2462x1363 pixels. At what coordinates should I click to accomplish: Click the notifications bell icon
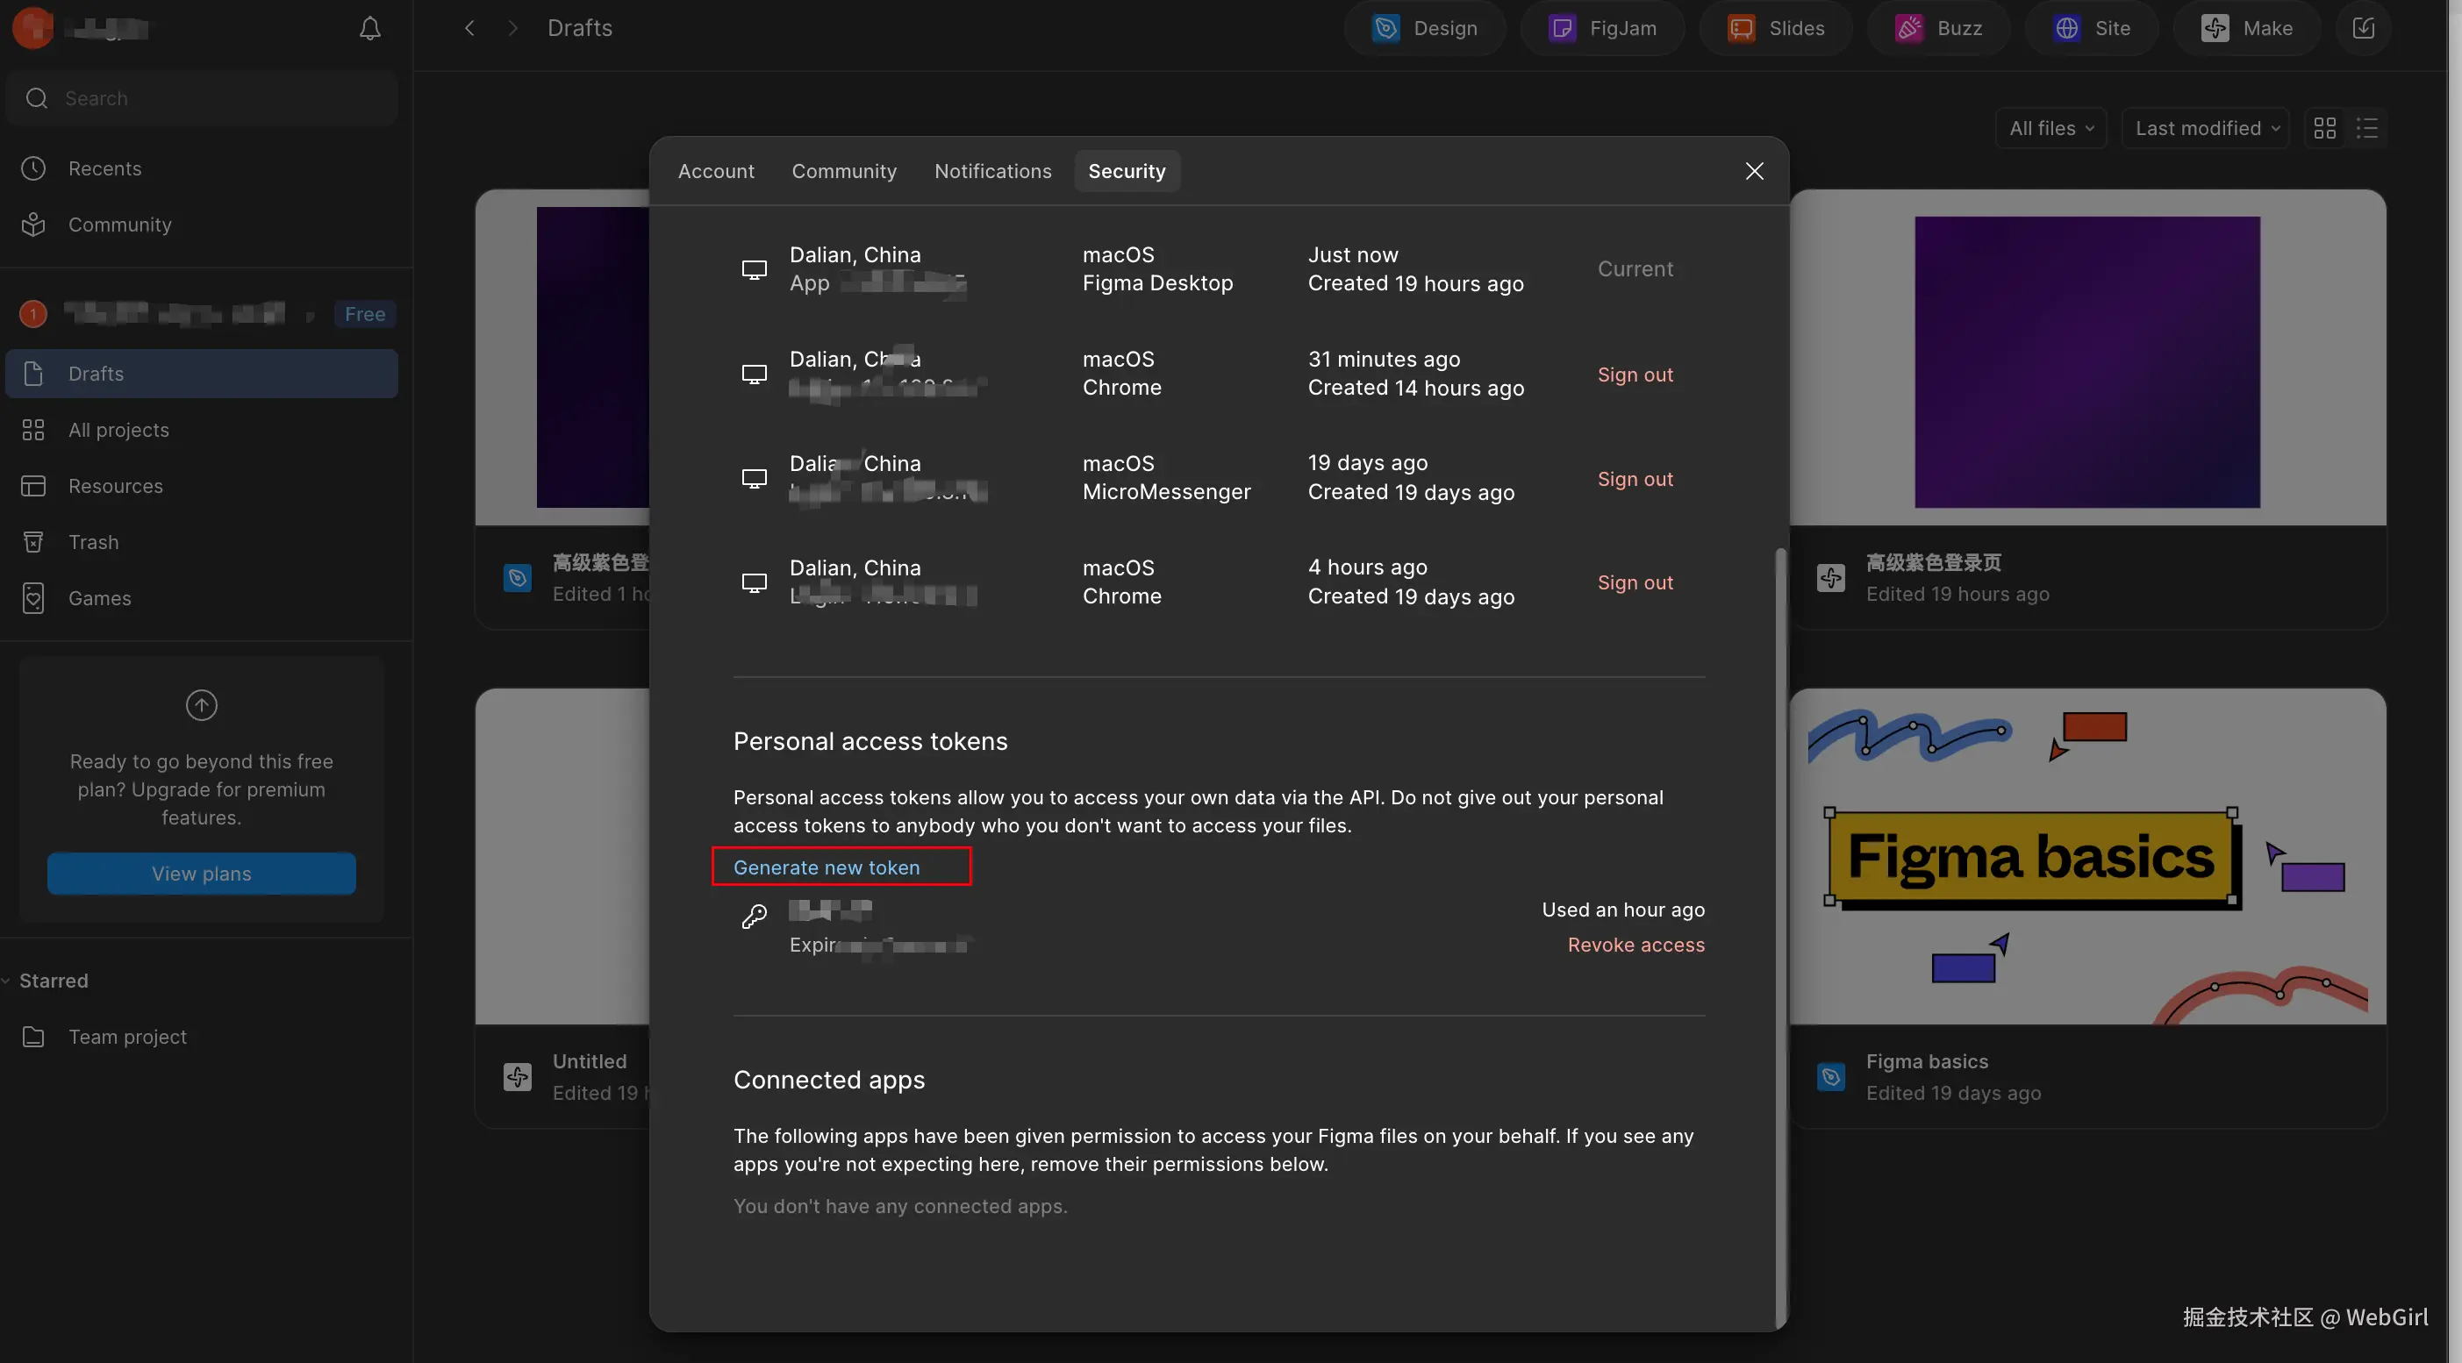[370, 29]
